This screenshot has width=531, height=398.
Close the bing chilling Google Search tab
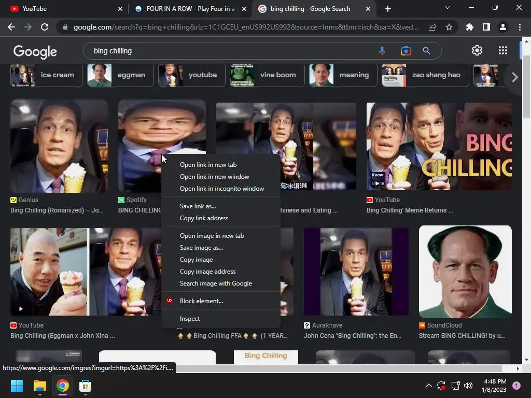point(368,9)
